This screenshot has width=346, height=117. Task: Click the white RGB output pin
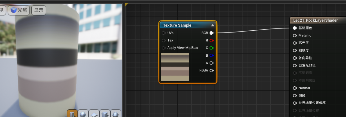211,33
